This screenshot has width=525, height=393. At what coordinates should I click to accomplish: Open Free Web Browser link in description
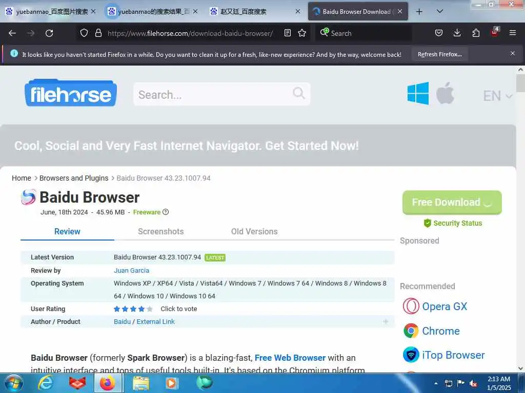290,358
